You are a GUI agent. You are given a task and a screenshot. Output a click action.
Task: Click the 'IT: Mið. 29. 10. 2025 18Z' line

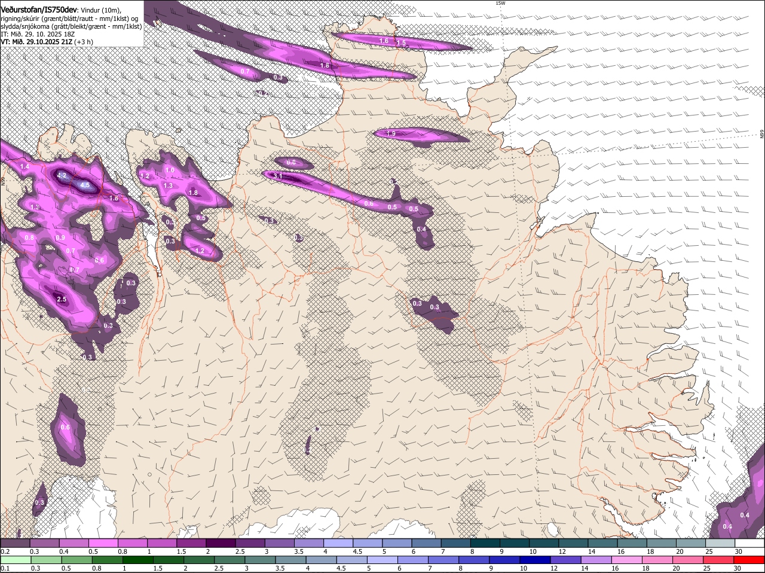[x=37, y=34]
